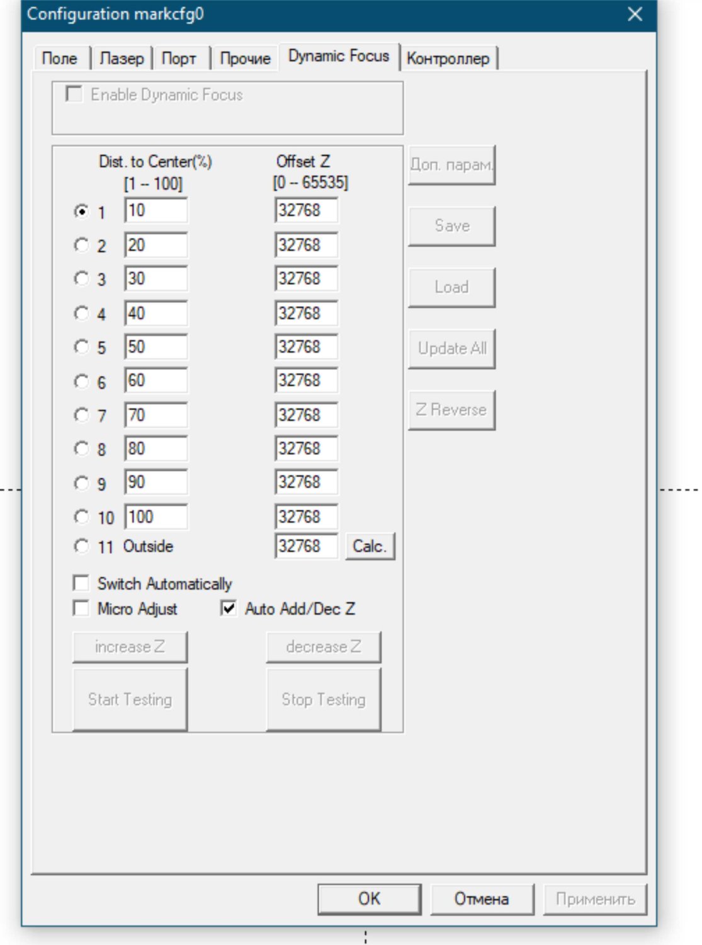Select radio button for row 5

pyautogui.click(x=81, y=347)
